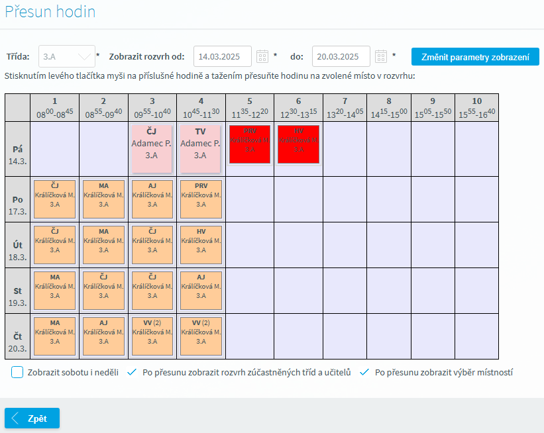Image resolution: width=544 pixels, height=433 pixels.
Task: Click the 'Zobrazit rozvrh od' date field
Action: click(223, 56)
